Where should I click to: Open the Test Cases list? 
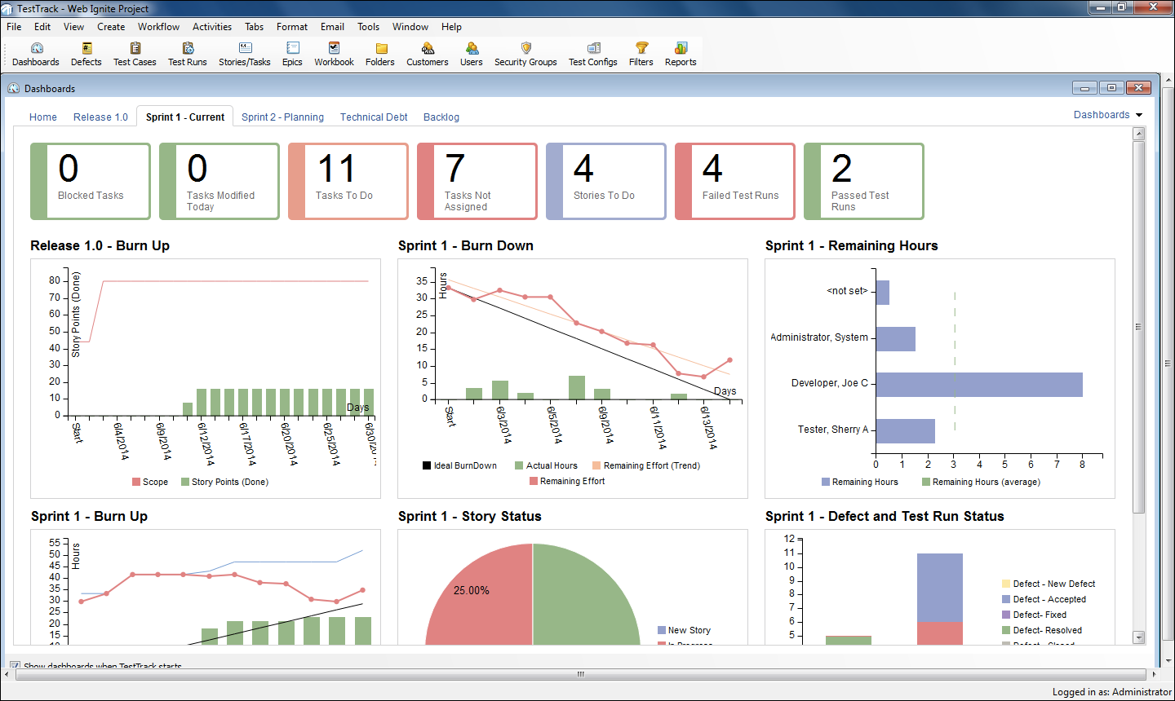(135, 55)
